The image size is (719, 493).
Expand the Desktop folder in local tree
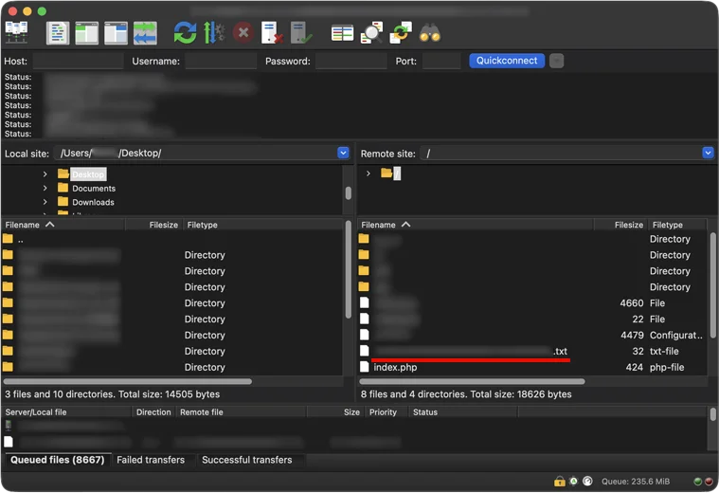(45, 174)
